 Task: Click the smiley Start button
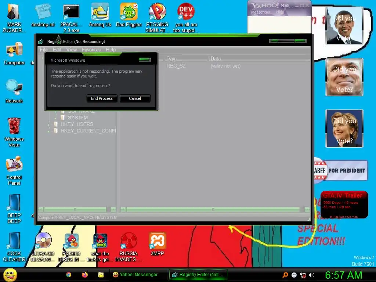(10, 275)
